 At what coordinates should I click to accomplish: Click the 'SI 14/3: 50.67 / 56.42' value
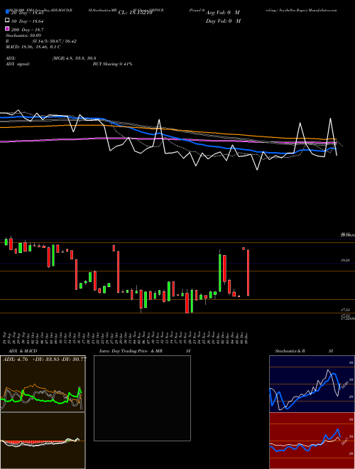click(55, 41)
